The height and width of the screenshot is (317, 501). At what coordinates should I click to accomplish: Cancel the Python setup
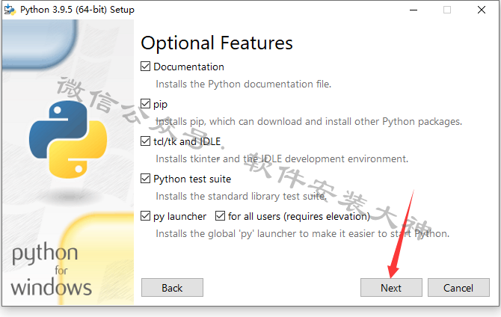click(458, 288)
